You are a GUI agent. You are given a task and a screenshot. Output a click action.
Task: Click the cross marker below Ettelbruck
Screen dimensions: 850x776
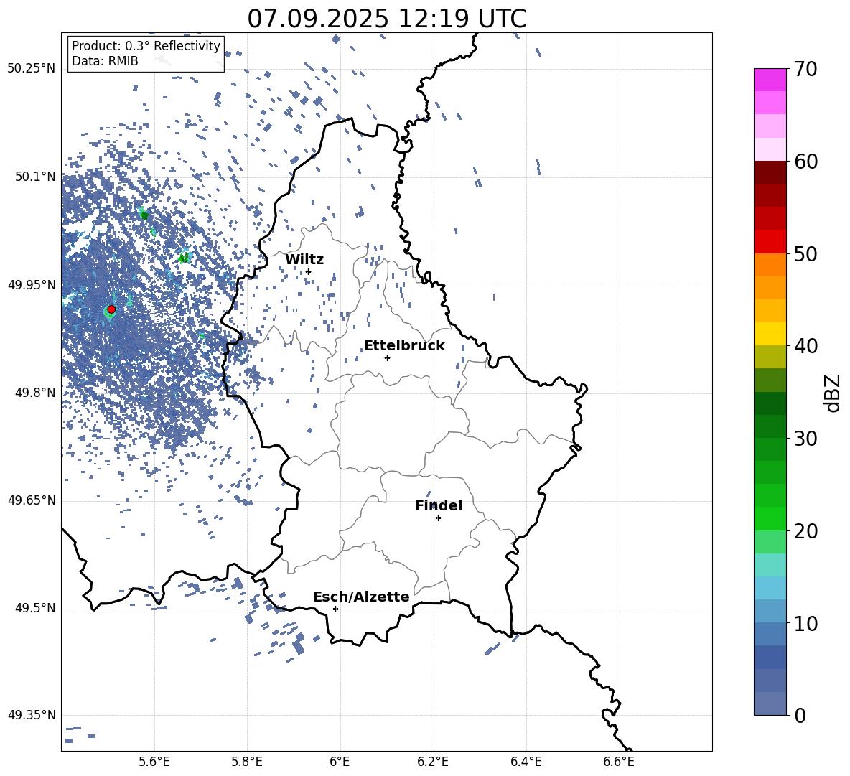point(387,357)
